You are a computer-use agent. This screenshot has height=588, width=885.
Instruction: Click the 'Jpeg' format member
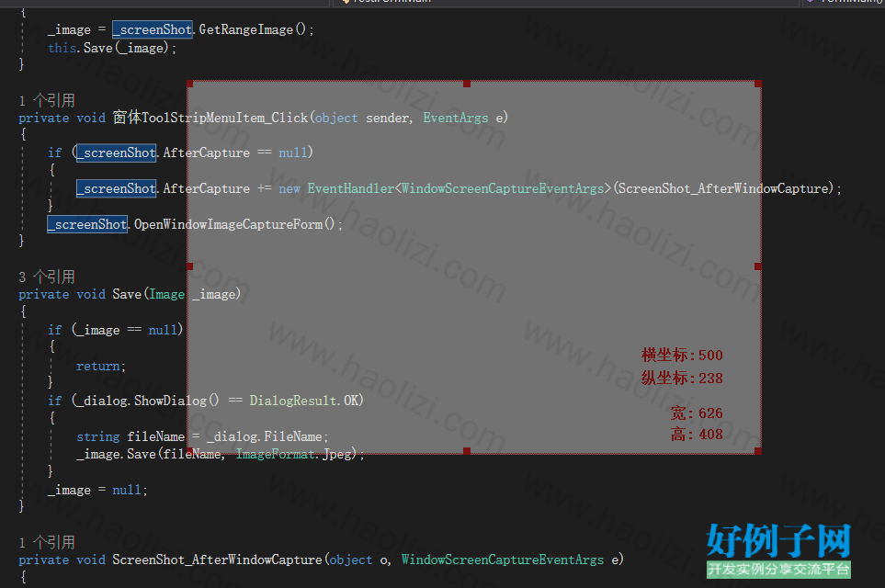[337, 454]
